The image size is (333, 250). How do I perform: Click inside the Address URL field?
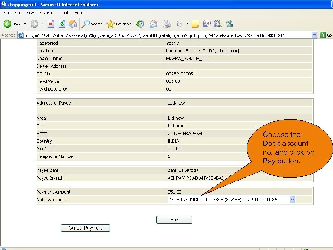[x=167, y=35]
